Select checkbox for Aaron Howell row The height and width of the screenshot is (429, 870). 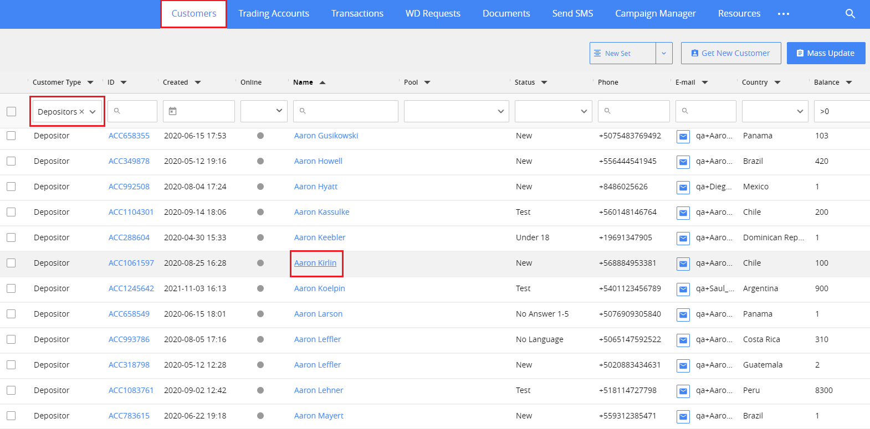(x=11, y=161)
